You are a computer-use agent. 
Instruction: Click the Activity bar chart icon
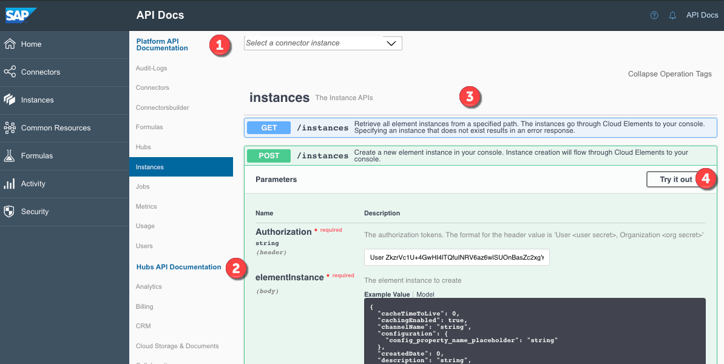pyautogui.click(x=10, y=184)
